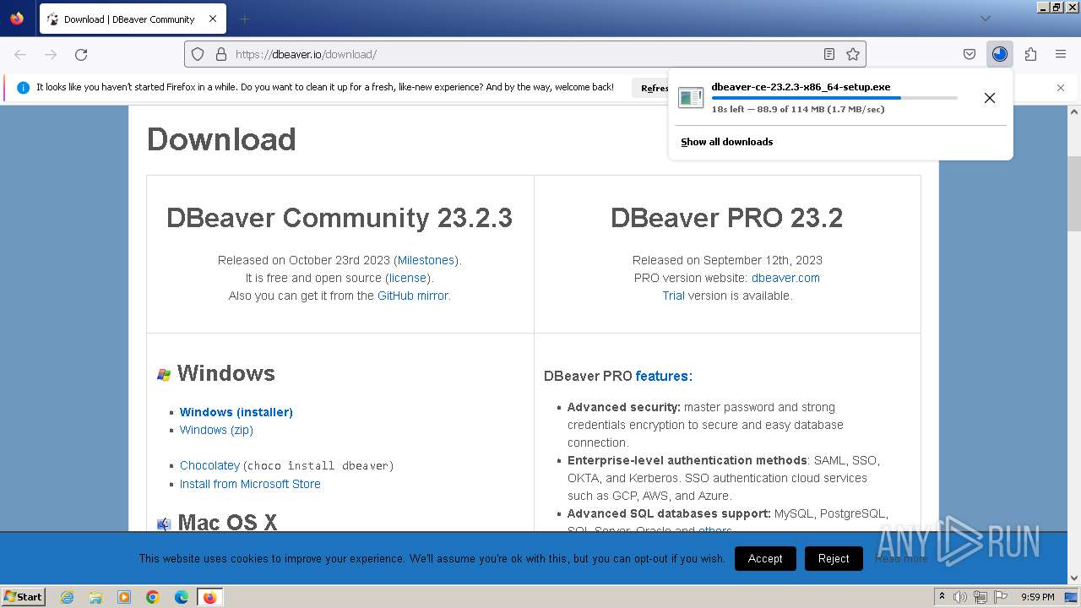This screenshot has height=608, width=1081.
Task: Dismiss the Firefox refresh notification bar
Action: 1061,88
